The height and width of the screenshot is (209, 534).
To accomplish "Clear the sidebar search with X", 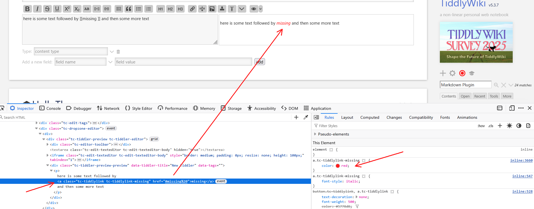I will 503,85.
